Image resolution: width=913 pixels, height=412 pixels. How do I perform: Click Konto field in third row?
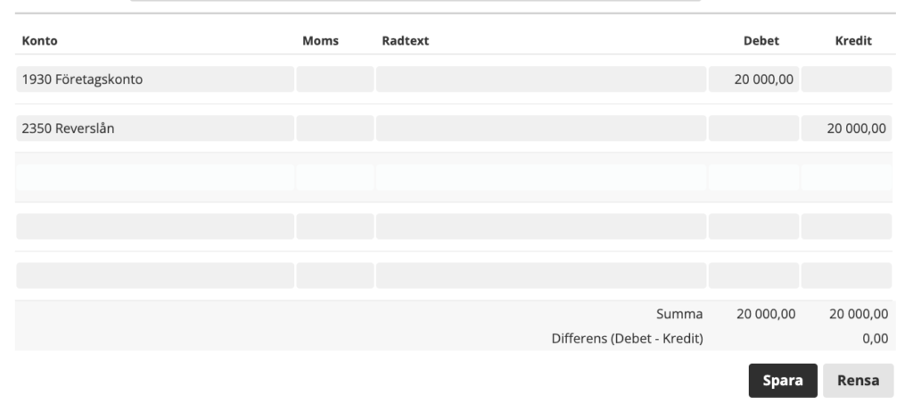(155, 177)
